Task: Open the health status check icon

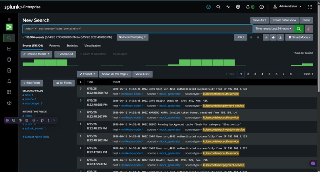Action: tap(208, 7)
